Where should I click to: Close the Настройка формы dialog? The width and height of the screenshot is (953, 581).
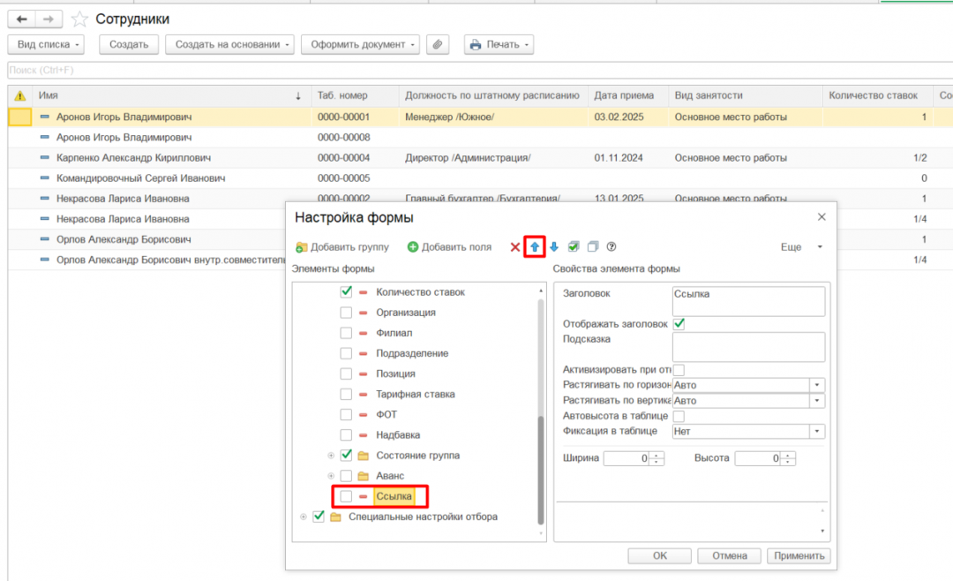pos(822,217)
